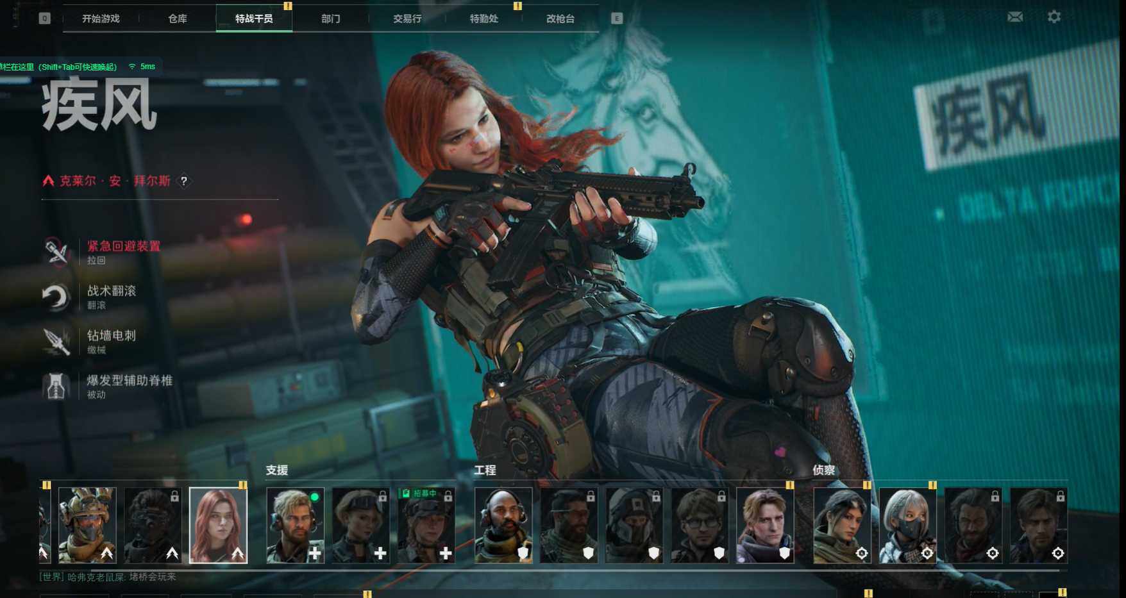Click the network signal icon beside 5ms
The height and width of the screenshot is (598, 1126).
pyautogui.click(x=132, y=67)
